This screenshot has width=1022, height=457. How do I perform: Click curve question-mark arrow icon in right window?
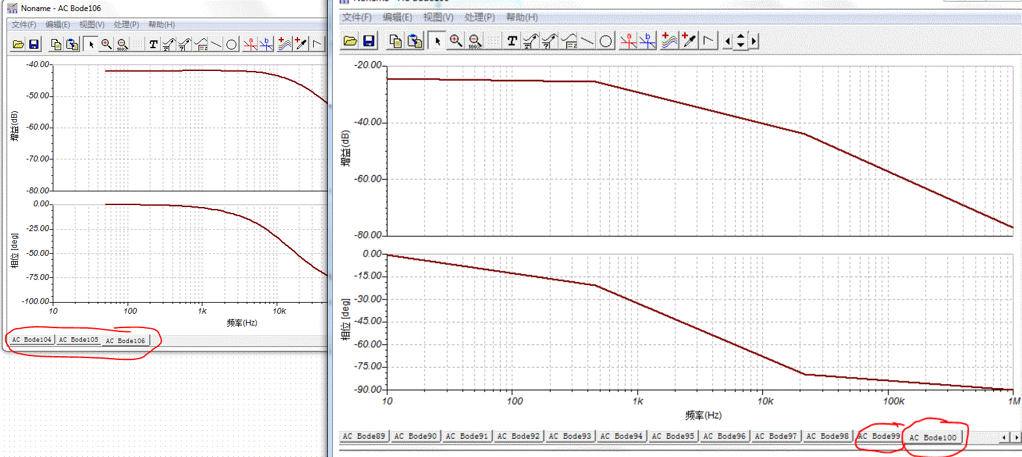[x=550, y=41]
